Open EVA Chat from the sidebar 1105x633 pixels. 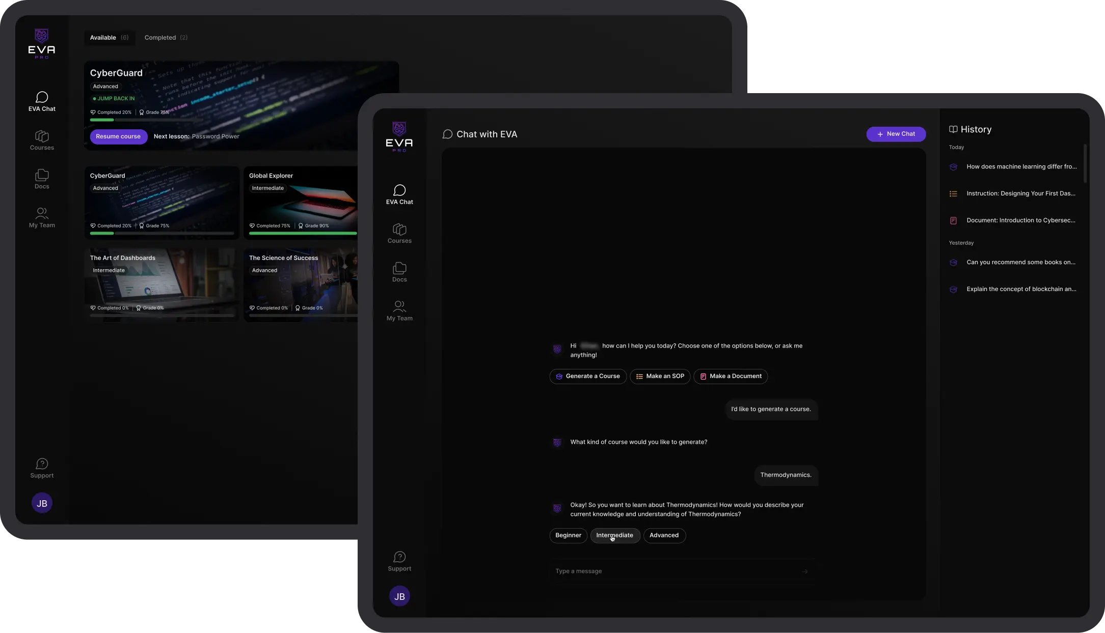399,194
